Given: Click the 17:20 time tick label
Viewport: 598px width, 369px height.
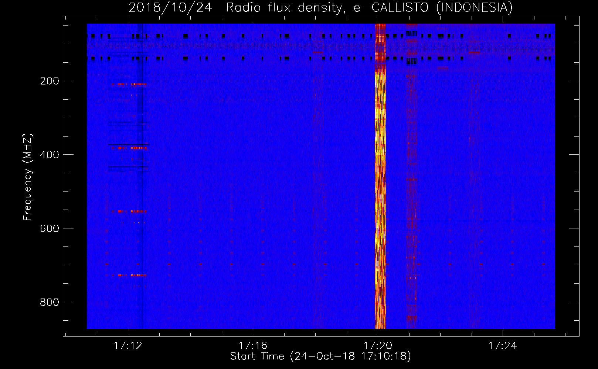Looking at the screenshot, I should click(378, 345).
